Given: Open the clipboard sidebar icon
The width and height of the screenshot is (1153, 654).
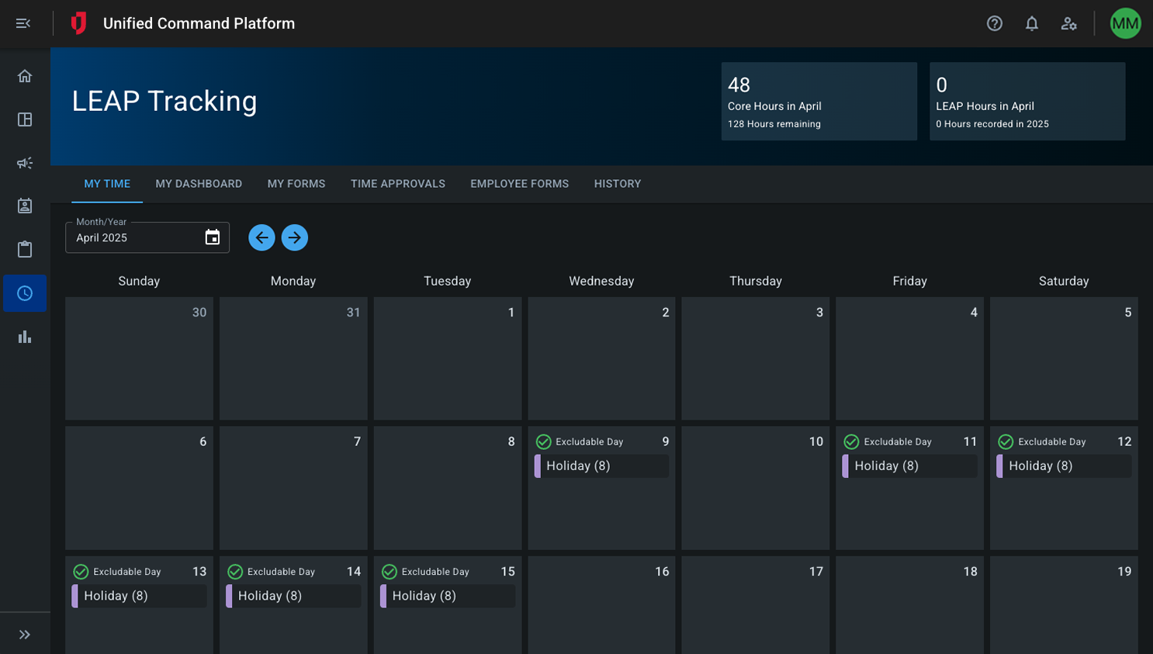Looking at the screenshot, I should (x=25, y=249).
